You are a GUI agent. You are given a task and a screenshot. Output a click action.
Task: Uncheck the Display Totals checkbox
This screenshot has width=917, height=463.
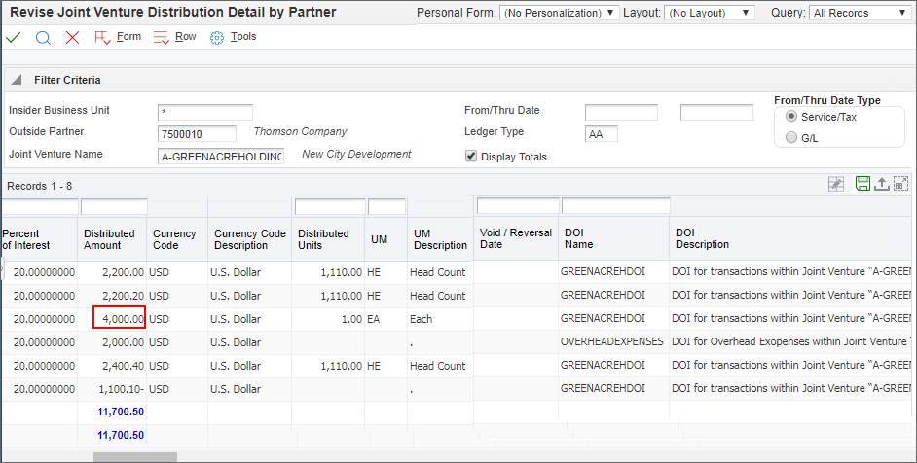tap(471, 156)
